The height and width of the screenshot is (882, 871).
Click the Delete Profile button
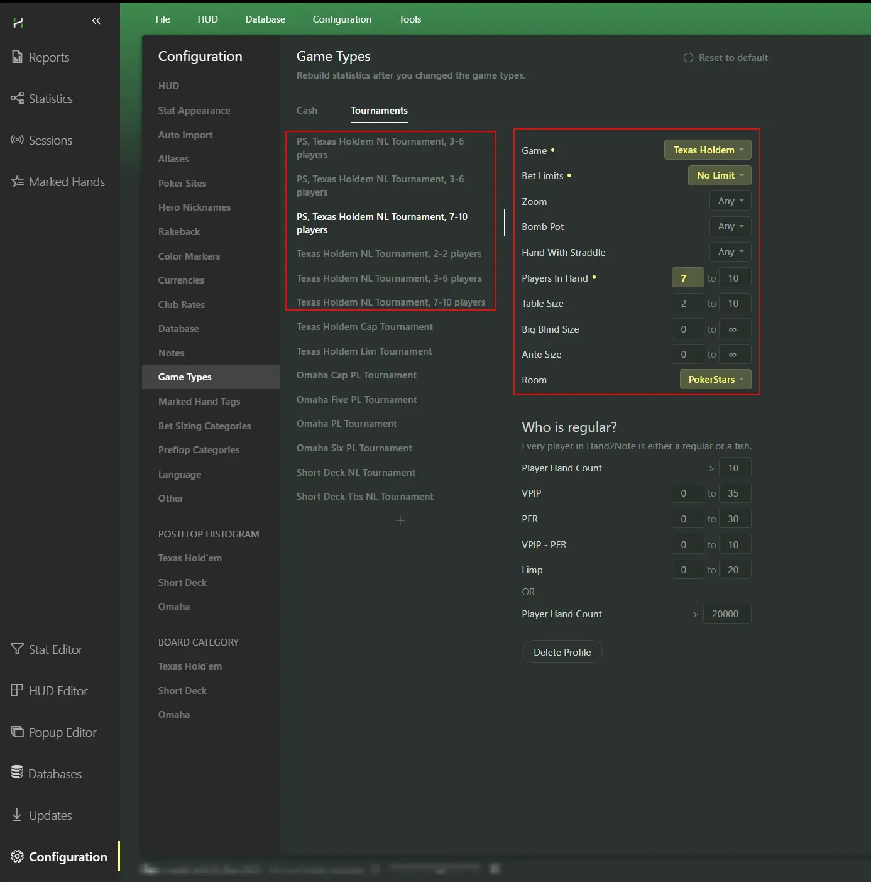click(x=562, y=652)
